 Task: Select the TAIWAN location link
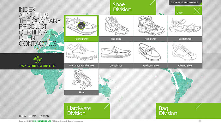(x=44, y=116)
